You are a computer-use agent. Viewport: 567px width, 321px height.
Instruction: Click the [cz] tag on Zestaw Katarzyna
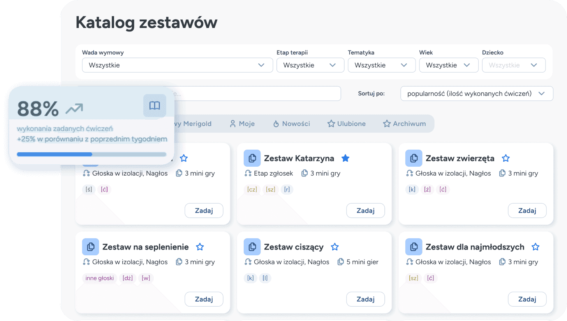[252, 190]
